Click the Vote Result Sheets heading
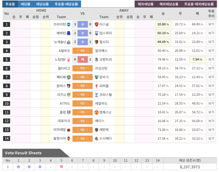Image resolution: width=219 pixels, height=172 pixels. point(23,153)
